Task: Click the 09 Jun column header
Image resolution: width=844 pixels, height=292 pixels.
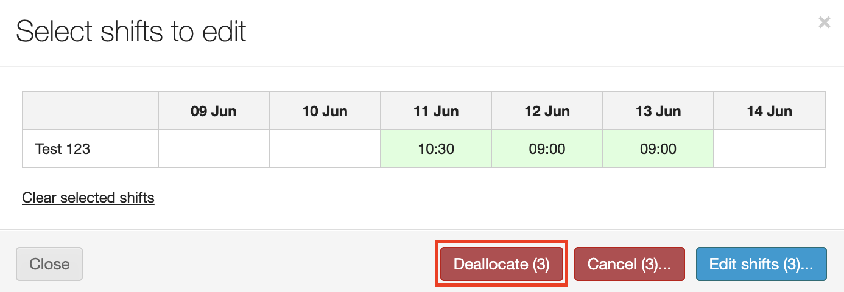Action: pos(213,111)
